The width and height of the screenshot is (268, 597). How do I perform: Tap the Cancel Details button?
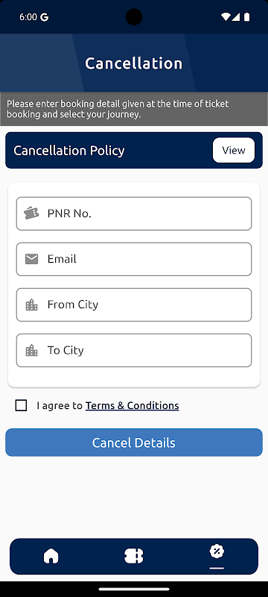pyautogui.click(x=134, y=443)
